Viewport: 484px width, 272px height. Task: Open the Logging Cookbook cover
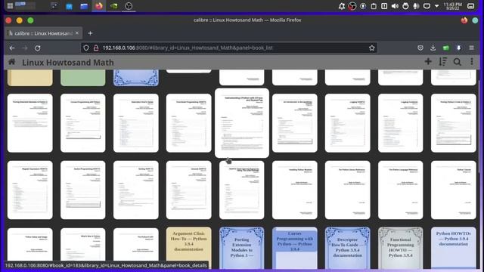(400, 123)
